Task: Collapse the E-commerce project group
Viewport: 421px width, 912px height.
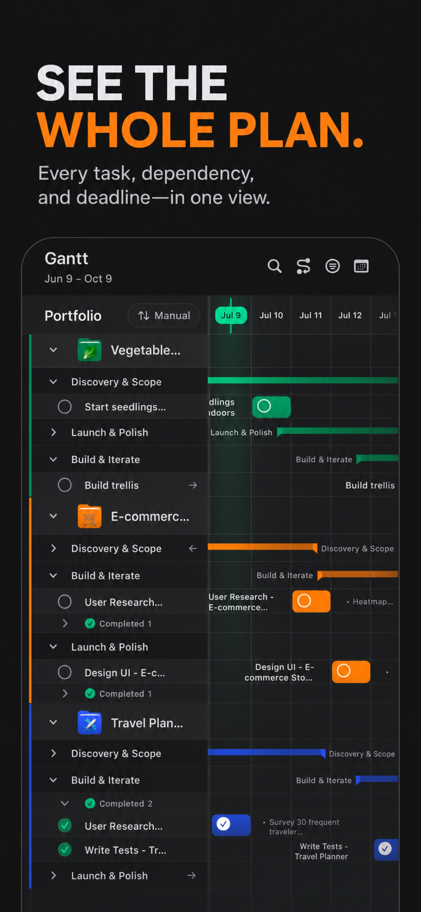Action: point(53,516)
